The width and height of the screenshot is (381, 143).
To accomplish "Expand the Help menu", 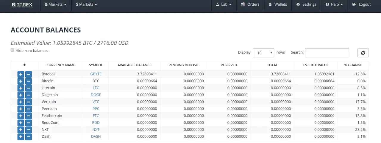I will (334, 4).
